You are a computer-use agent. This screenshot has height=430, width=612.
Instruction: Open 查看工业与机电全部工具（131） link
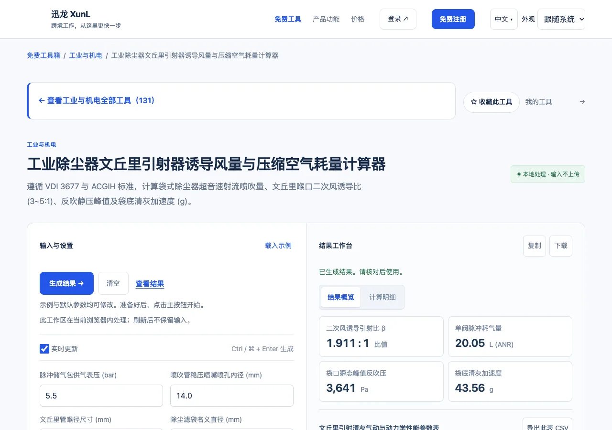[97, 100]
